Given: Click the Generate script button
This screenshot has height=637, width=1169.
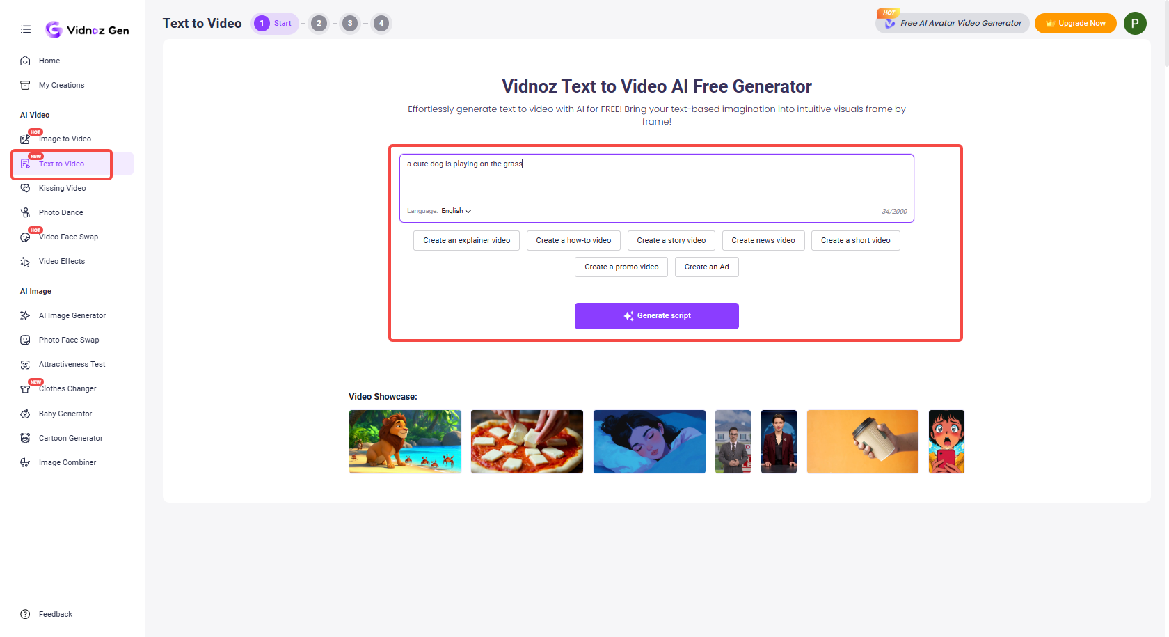Looking at the screenshot, I should point(656,315).
